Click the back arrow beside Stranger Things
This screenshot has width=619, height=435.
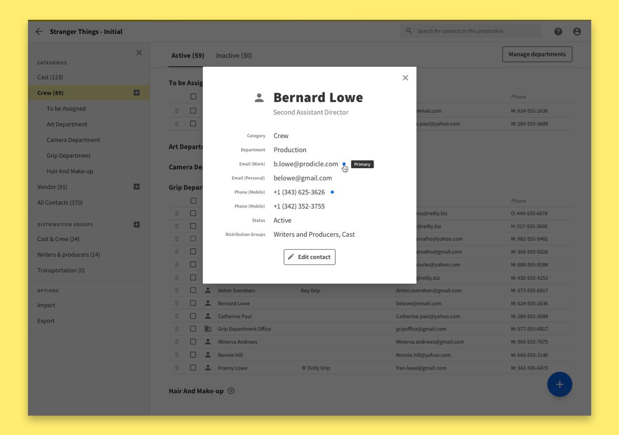point(39,31)
